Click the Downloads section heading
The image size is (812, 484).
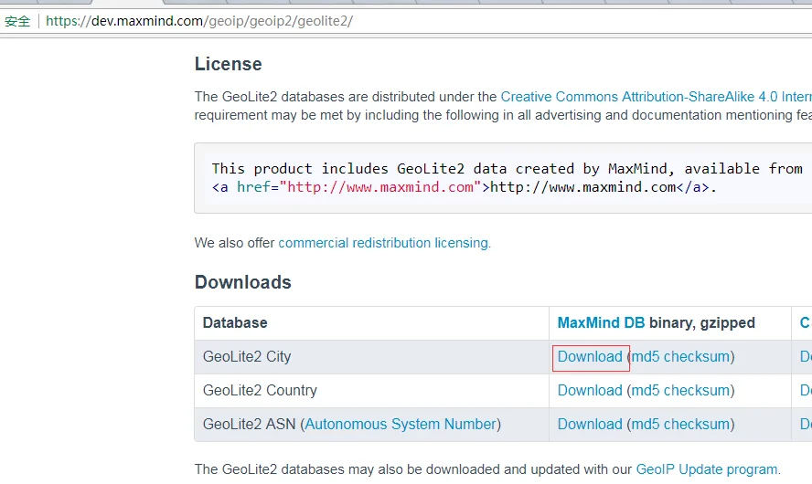click(x=243, y=282)
